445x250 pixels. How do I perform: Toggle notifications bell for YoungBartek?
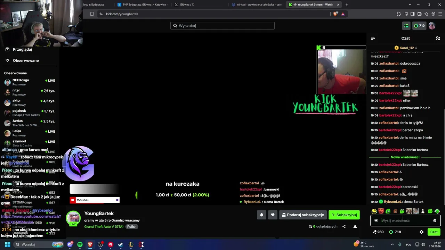(261, 215)
